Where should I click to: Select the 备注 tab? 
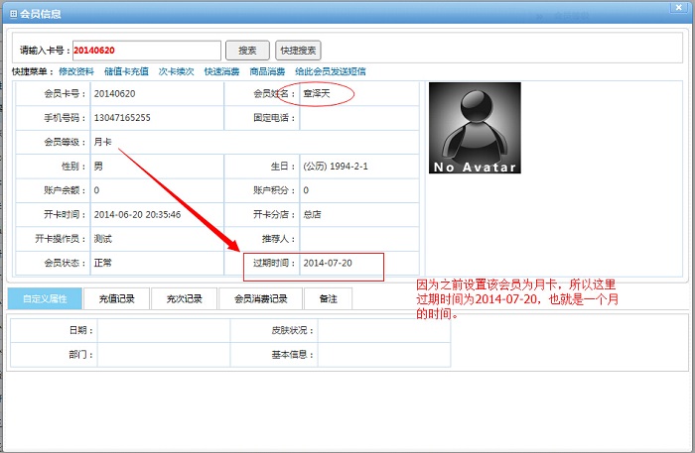tap(328, 298)
